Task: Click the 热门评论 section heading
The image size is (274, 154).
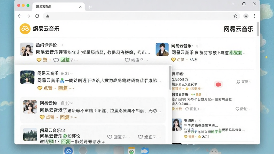Action: [x=46, y=45]
